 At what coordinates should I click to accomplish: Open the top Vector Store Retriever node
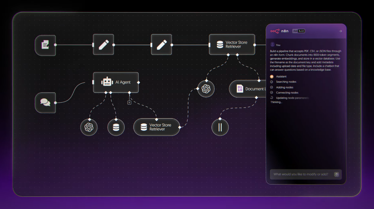tap(232, 45)
